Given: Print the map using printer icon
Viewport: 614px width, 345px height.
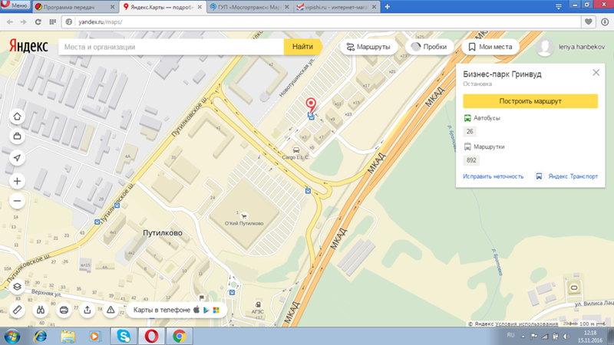Looking at the screenshot, I should point(64,310).
